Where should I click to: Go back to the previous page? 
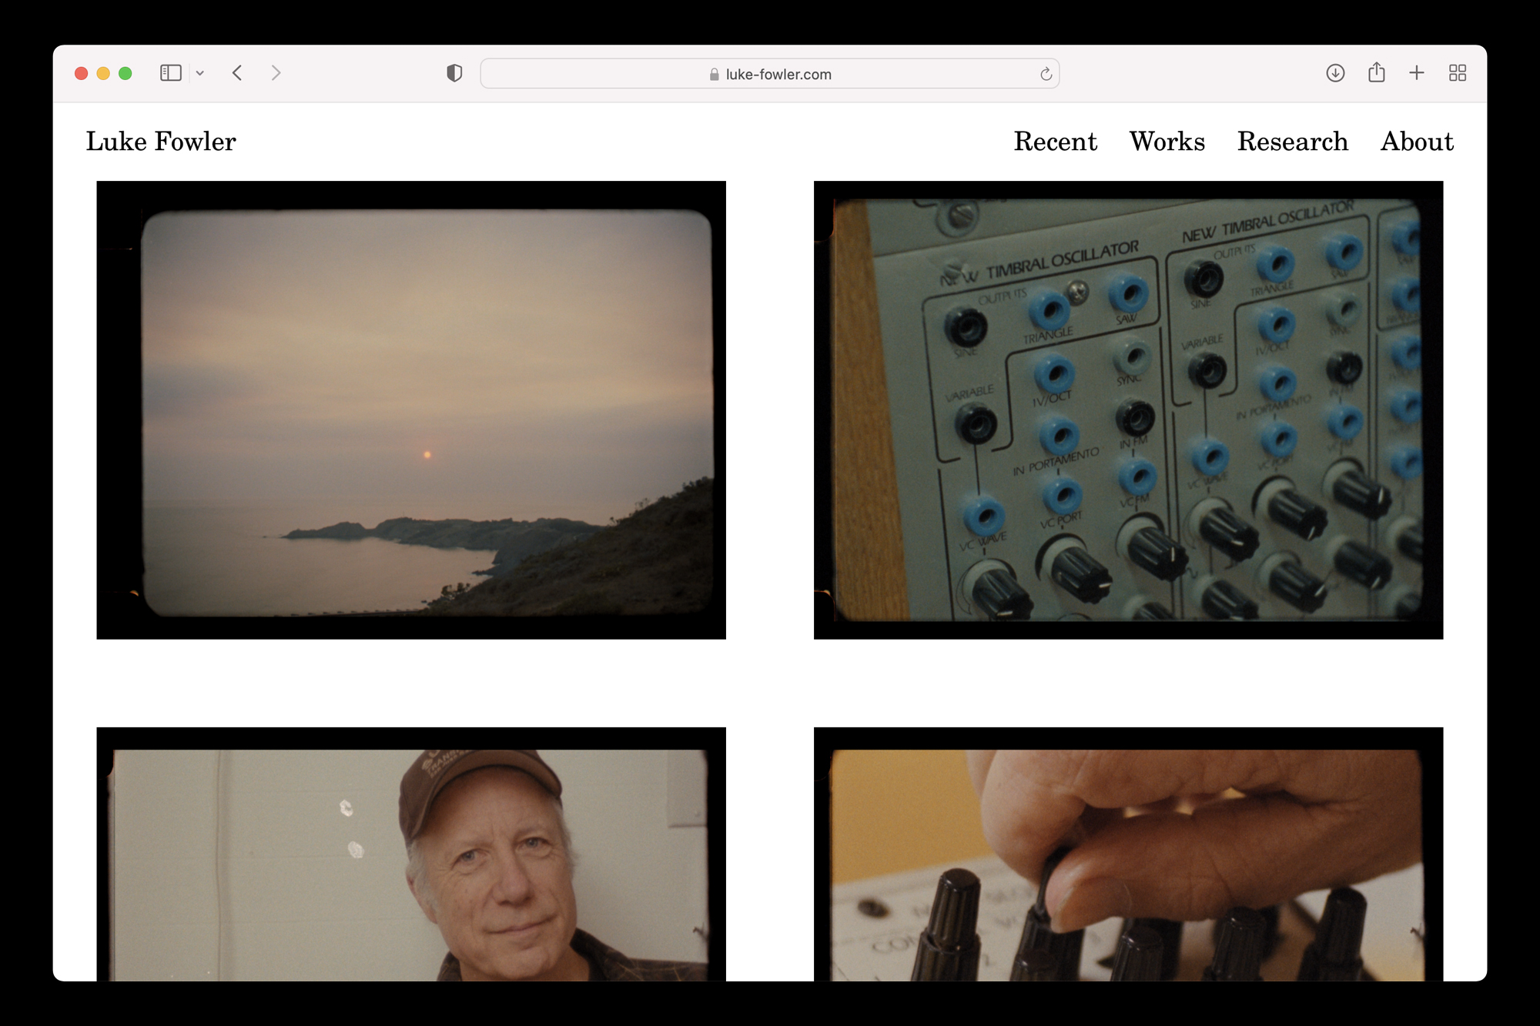coord(237,73)
